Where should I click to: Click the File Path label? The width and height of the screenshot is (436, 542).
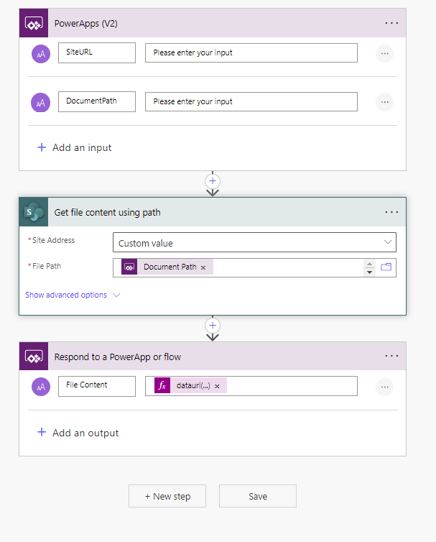click(x=47, y=266)
